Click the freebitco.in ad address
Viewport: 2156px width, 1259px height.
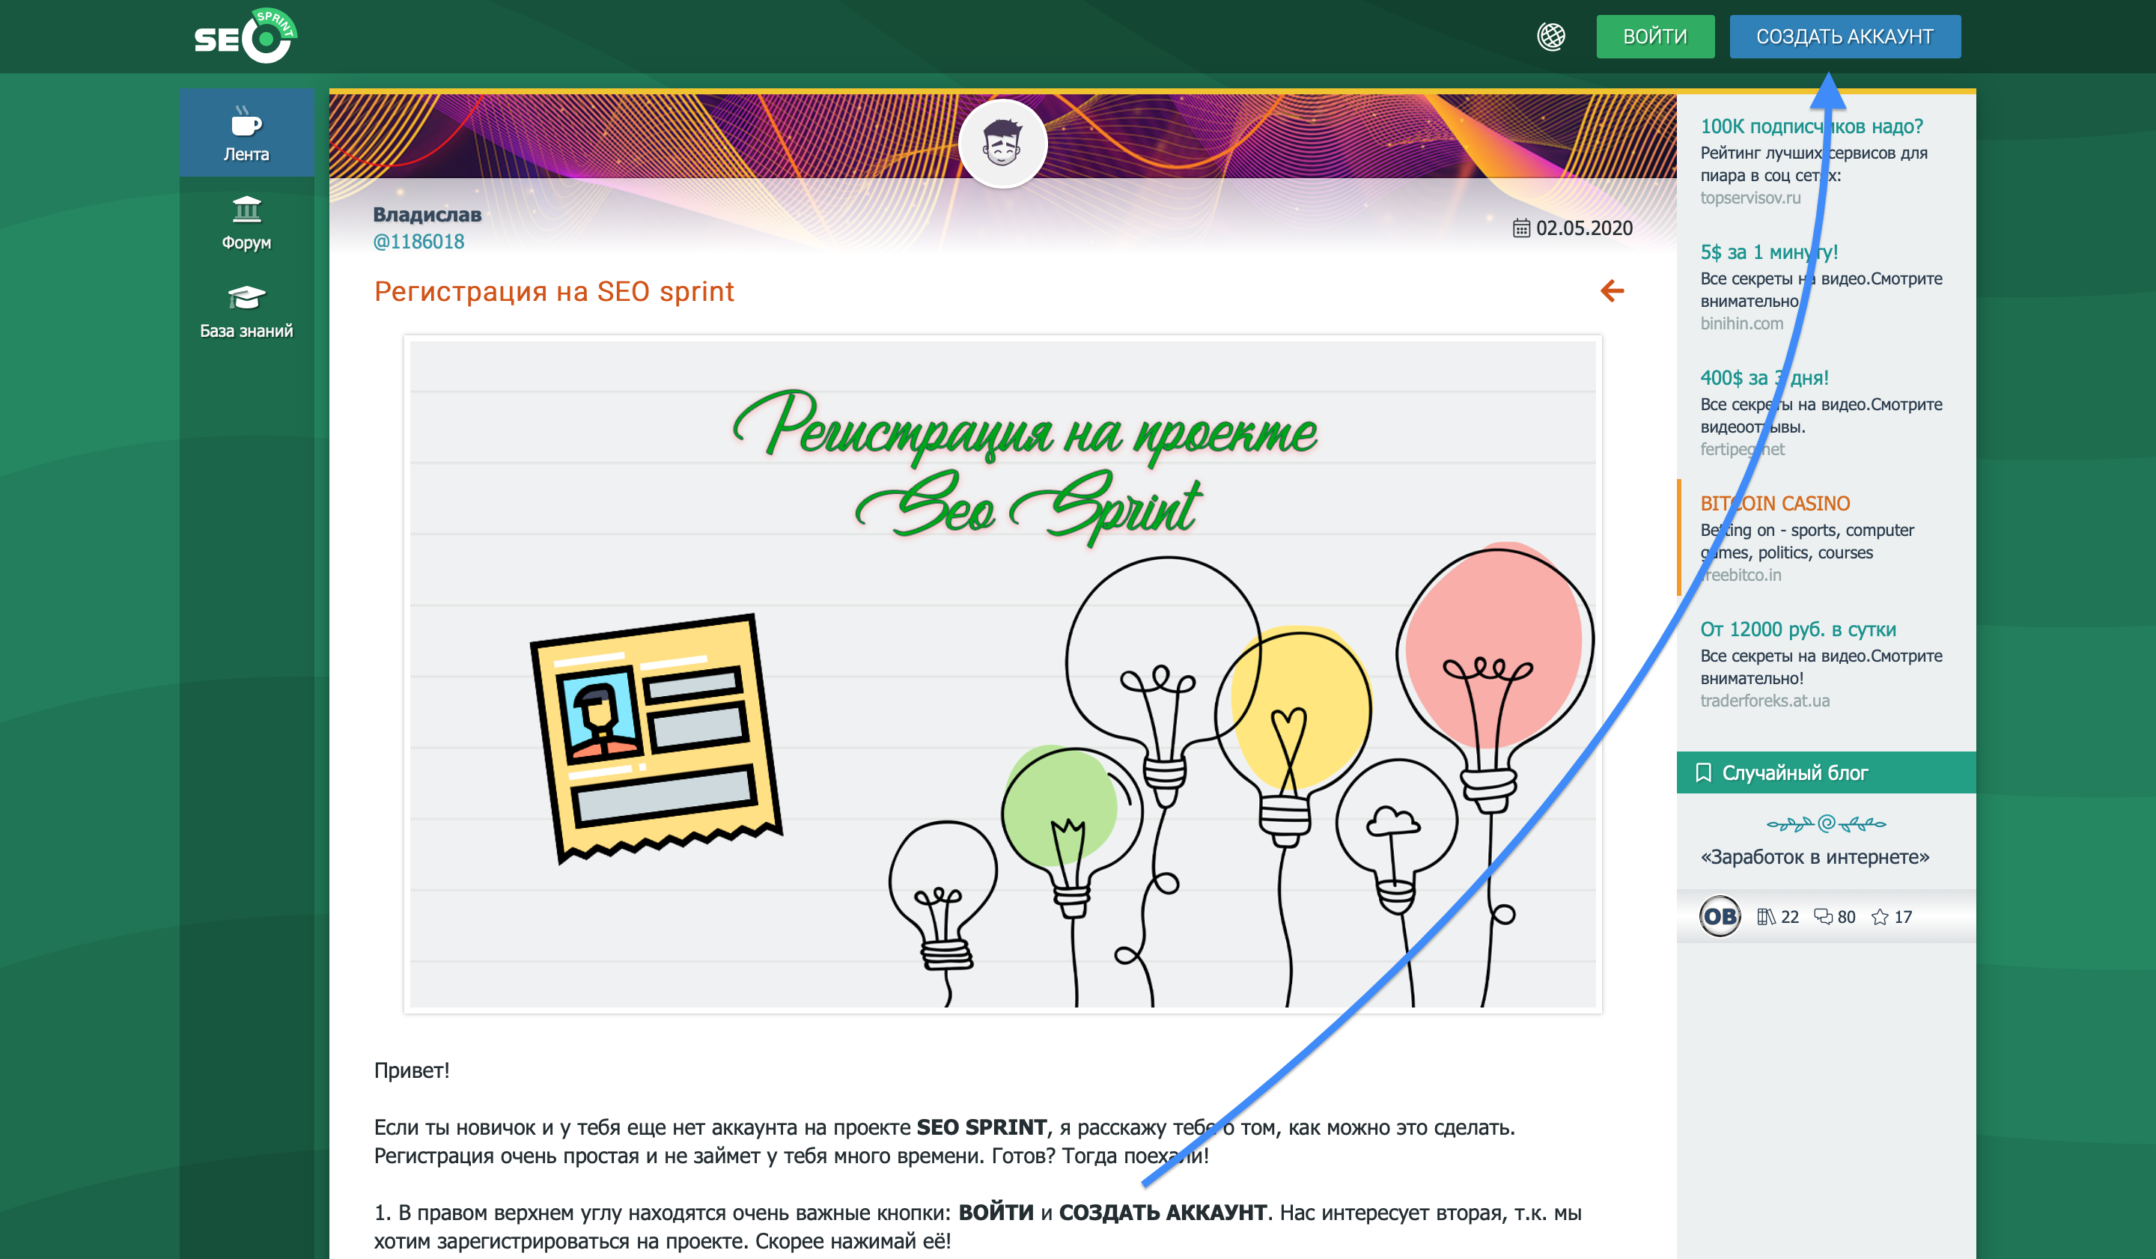click(1741, 575)
